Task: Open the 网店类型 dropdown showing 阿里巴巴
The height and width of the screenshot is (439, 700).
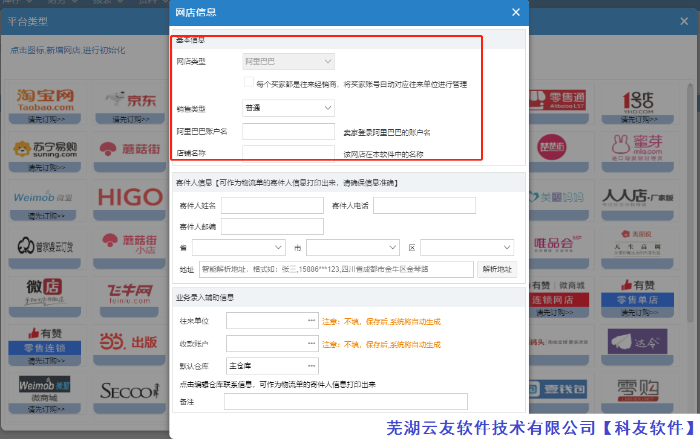Action: [289, 62]
